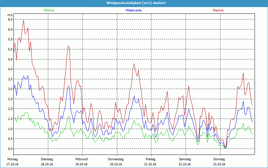Screen dimensions: 268x168
Task: Click the 5,0 y-axis value
Action: [x=10, y=49]
